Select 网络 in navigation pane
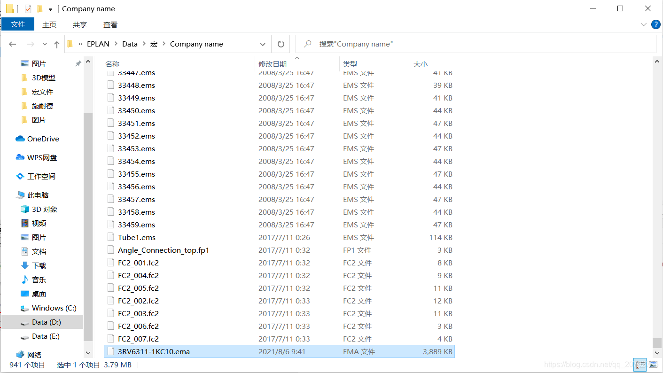The width and height of the screenshot is (663, 373). click(x=34, y=355)
